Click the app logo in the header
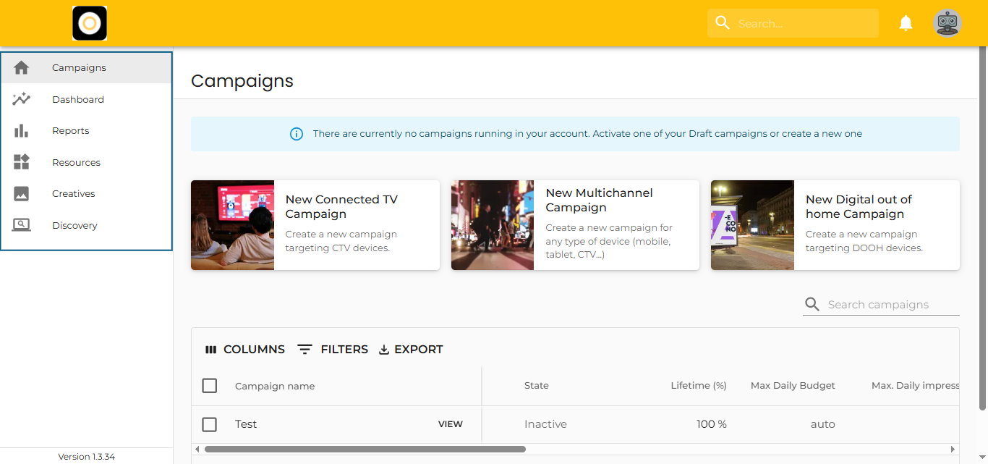 click(90, 23)
